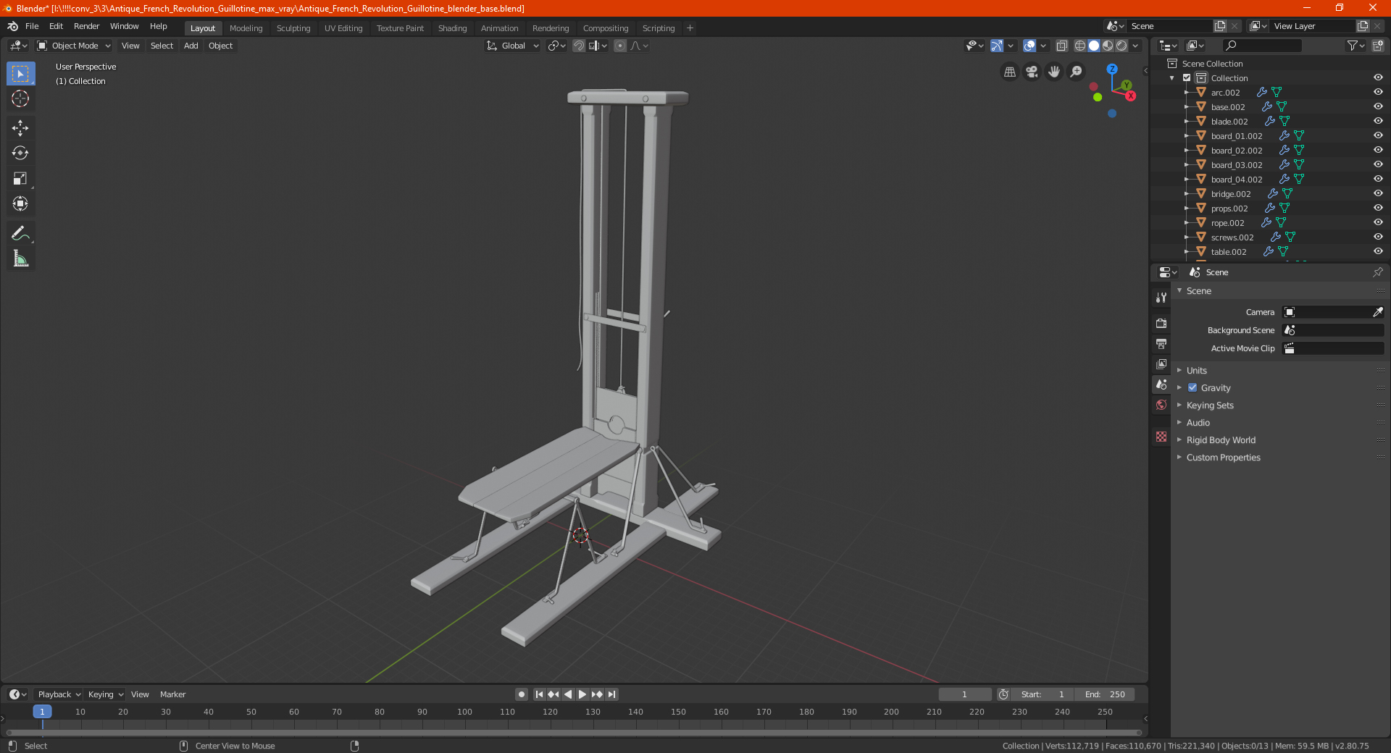Pick the Transform tool
This screenshot has height=753, width=1391.
(x=20, y=203)
